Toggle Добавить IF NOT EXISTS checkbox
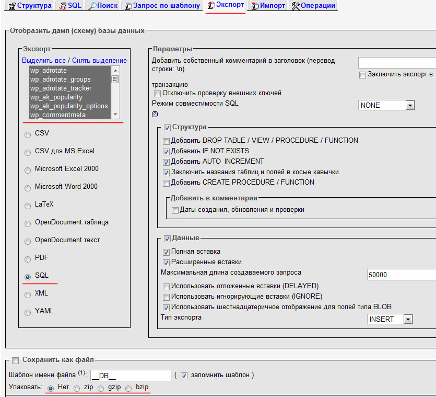436x397 pixels. coord(166,152)
